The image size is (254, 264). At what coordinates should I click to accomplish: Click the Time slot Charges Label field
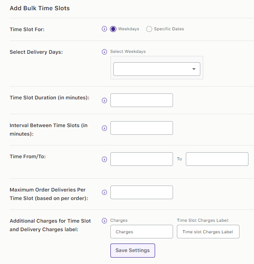208,232
